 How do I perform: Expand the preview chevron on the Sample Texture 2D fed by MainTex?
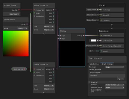44,92
